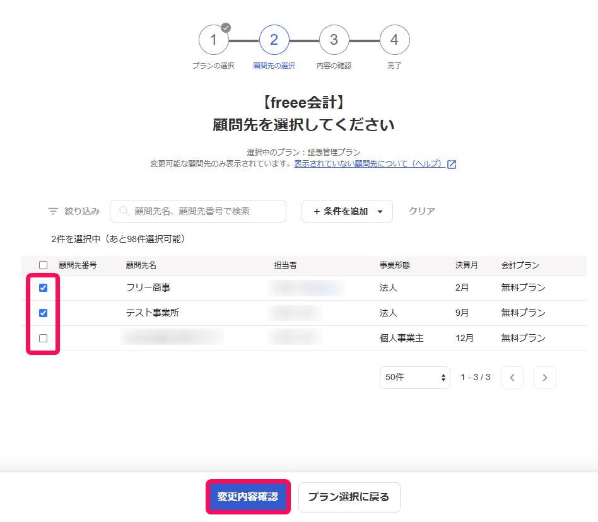
Task: Click the クリア filter button
Action: click(x=422, y=211)
